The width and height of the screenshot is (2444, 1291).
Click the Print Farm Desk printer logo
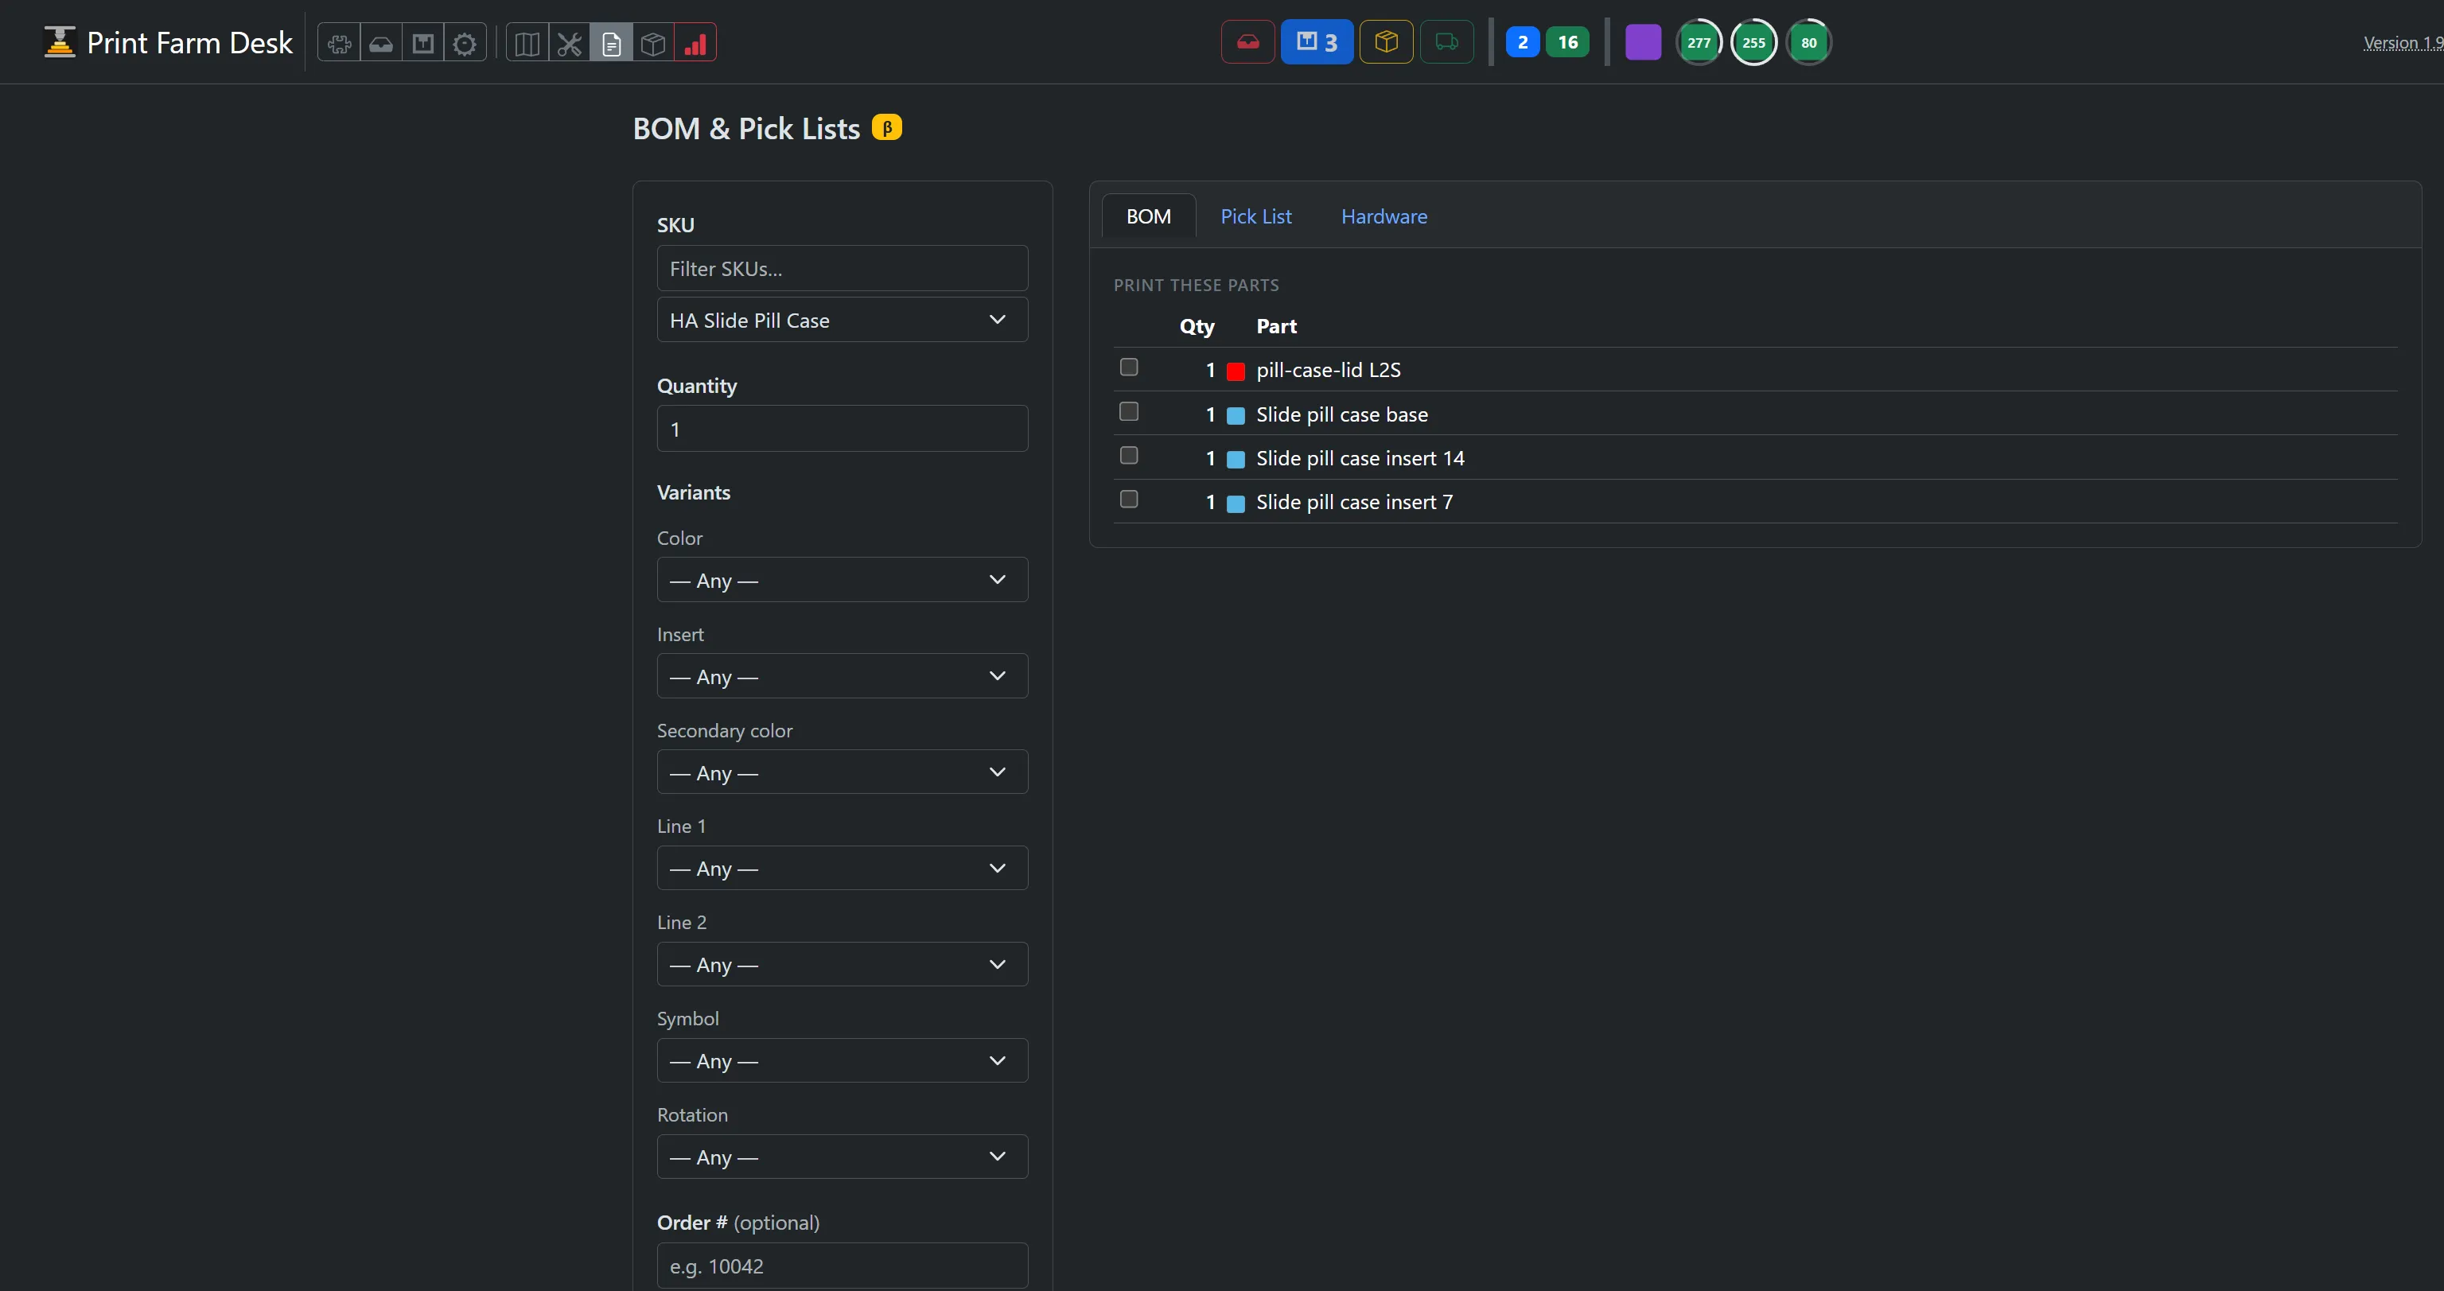(60, 41)
